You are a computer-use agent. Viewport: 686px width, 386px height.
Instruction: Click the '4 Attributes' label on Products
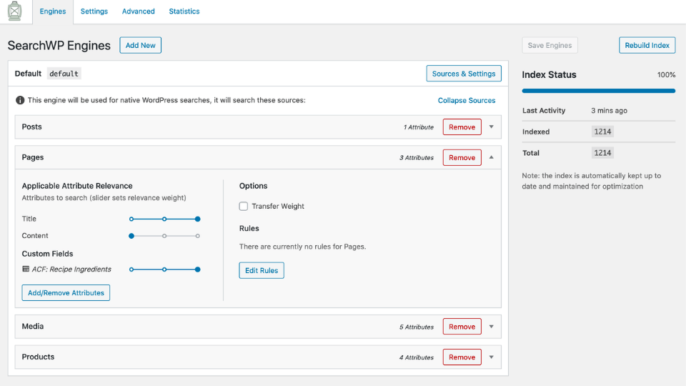[417, 357]
